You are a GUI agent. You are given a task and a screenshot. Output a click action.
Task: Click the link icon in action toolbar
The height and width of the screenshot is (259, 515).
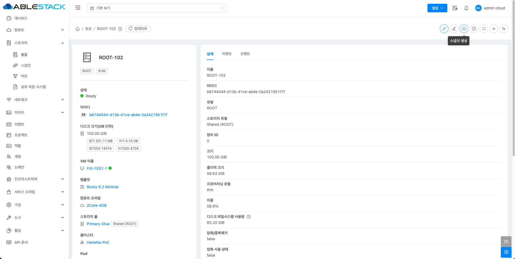(x=444, y=29)
